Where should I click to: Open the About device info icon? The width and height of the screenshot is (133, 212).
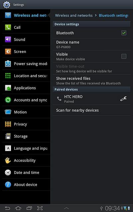8,185
